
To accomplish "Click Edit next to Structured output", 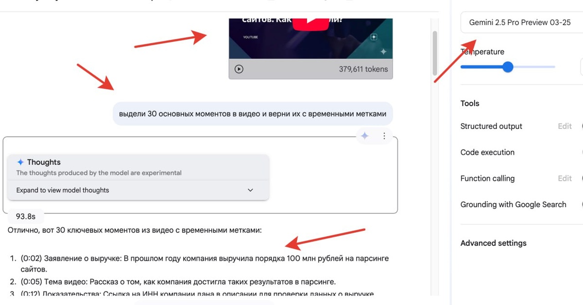I will 565,126.
